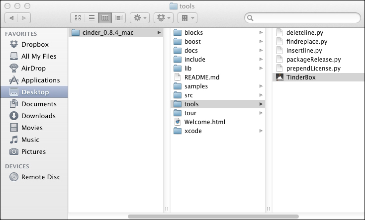Select the lib folder
The height and width of the screenshot is (220, 365).
tap(218, 69)
